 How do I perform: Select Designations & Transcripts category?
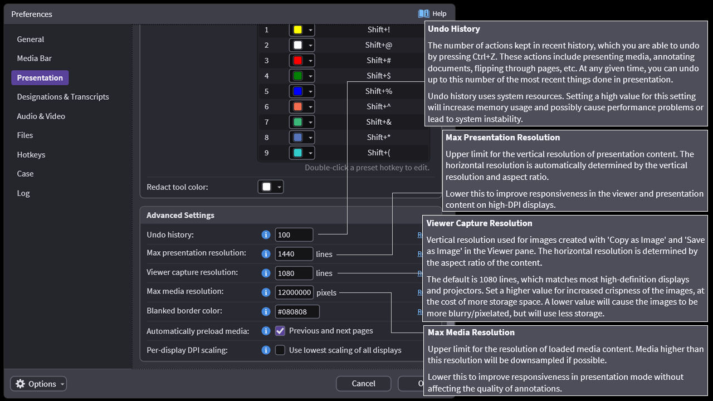point(63,97)
